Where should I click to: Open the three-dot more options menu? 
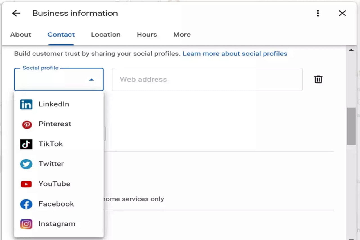click(x=318, y=13)
